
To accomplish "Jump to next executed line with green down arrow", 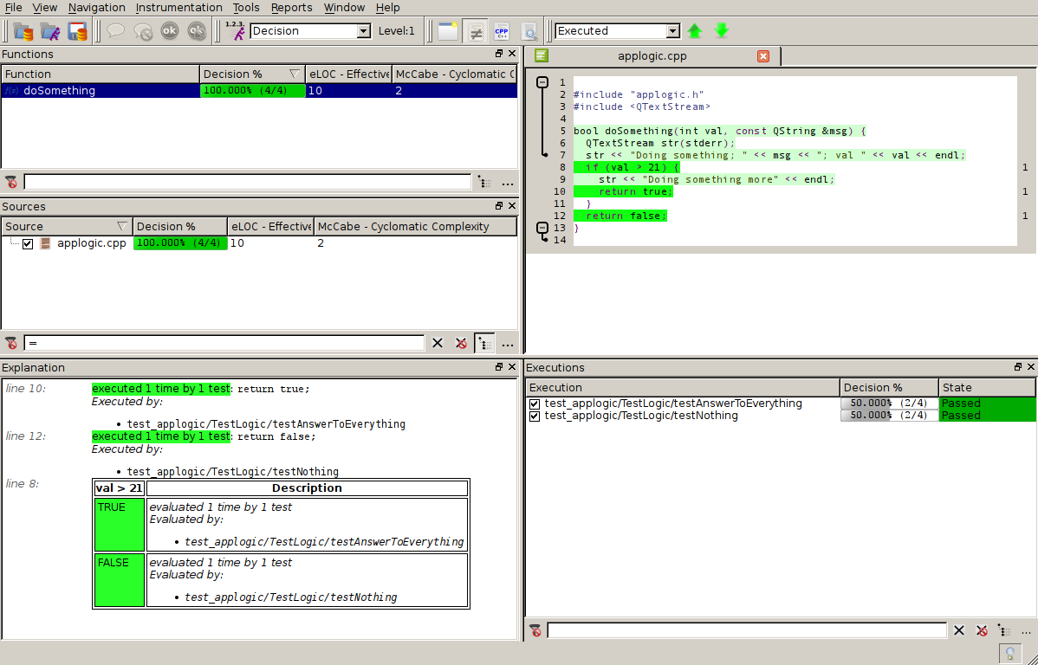I will click(x=721, y=30).
